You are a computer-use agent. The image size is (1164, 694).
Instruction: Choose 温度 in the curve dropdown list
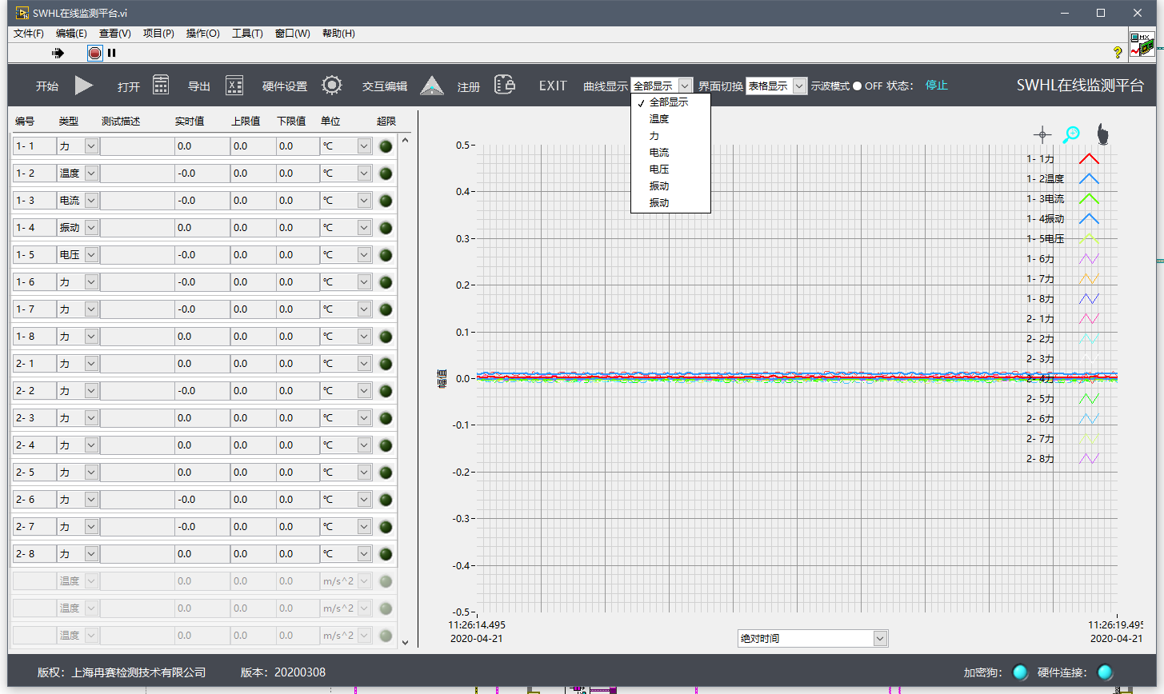[670, 119]
